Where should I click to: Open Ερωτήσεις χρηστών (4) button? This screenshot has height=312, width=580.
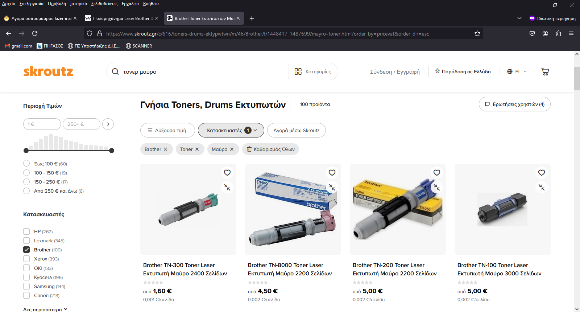pyautogui.click(x=515, y=104)
